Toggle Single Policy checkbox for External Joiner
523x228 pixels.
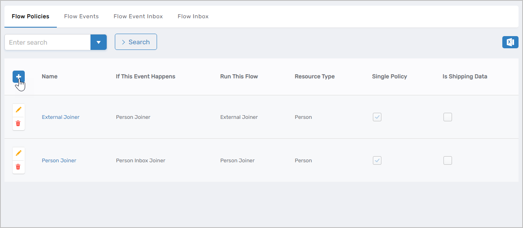pyautogui.click(x=377, y=117)
